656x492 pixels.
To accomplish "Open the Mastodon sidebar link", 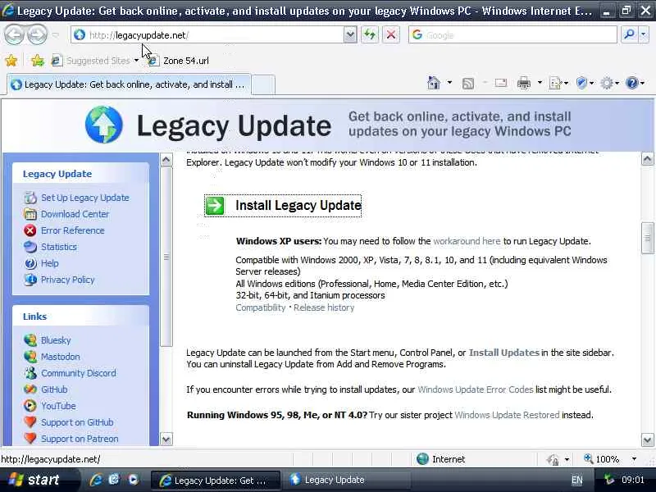I will (60, 357).
